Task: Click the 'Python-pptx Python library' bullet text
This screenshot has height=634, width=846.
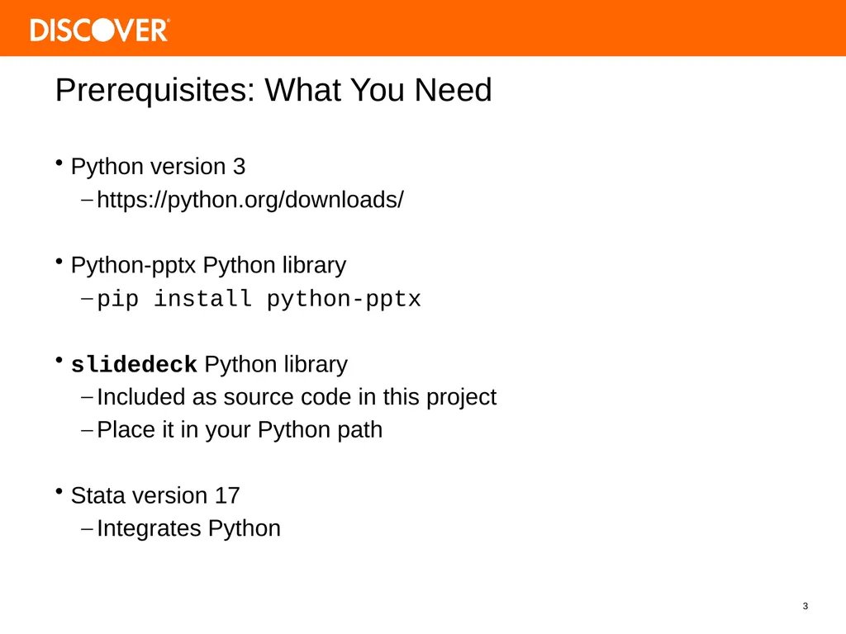Action: 208,266
